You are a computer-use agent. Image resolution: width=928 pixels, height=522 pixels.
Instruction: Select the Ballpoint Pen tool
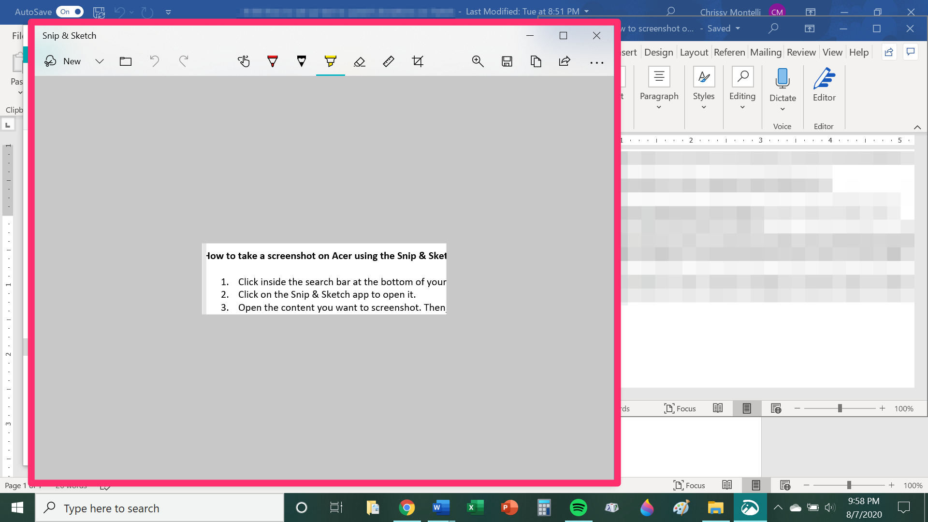tap(273, 61)
